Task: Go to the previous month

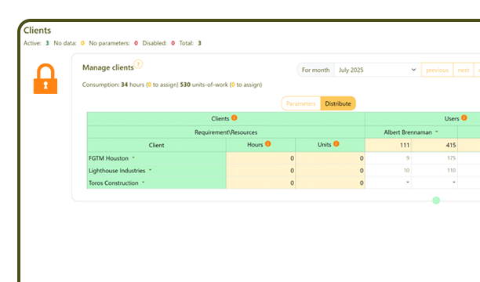Action: click(437, 70)
